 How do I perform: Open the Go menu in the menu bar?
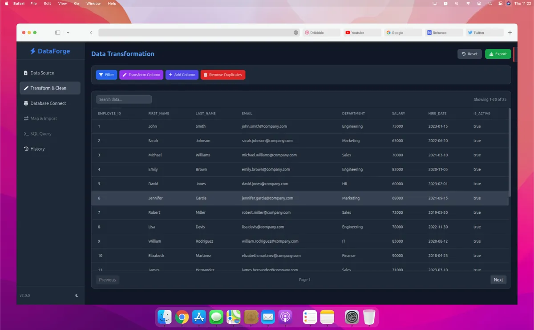click(77, 3)
